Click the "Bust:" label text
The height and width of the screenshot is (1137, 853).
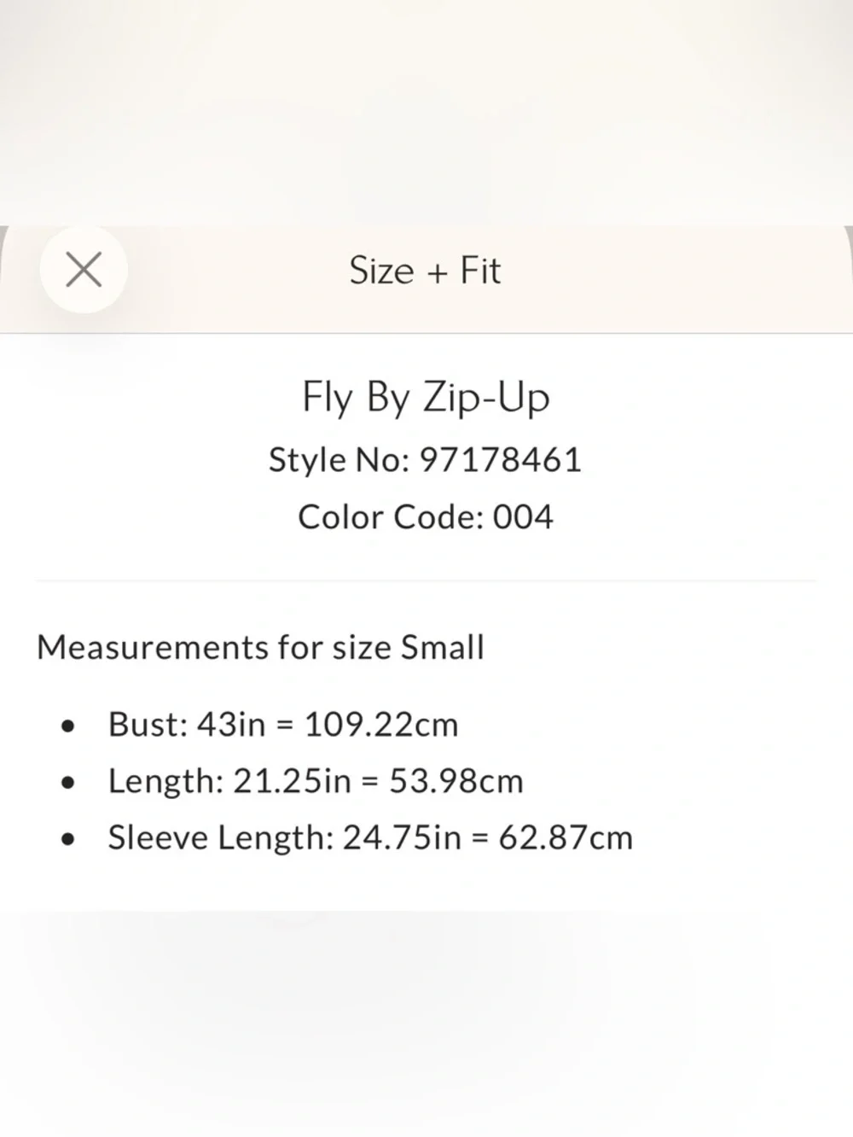(x=148, y=725)
